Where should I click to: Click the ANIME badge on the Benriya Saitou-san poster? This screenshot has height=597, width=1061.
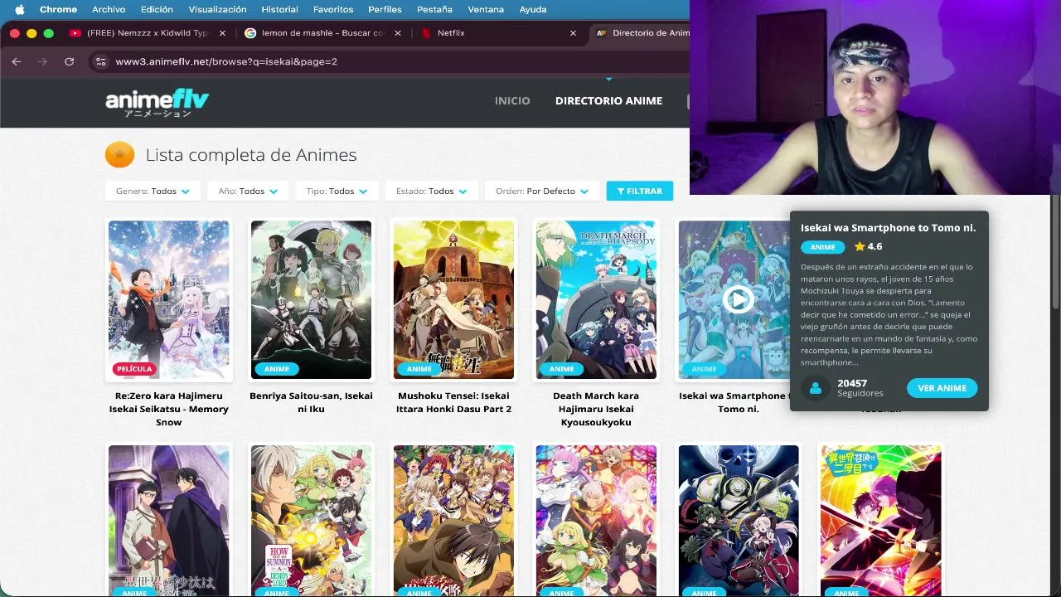[x=277, y=369]
